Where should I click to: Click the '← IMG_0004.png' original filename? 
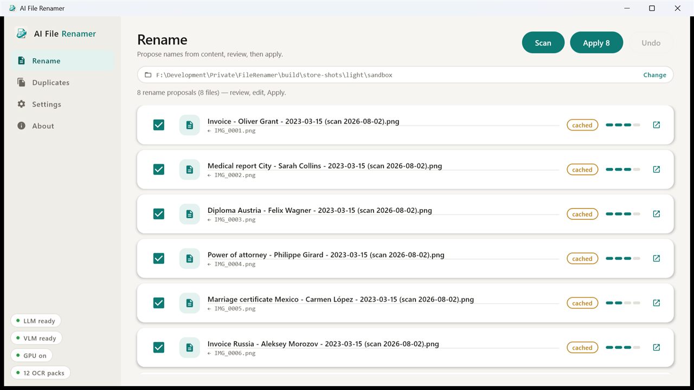point(232,264)
